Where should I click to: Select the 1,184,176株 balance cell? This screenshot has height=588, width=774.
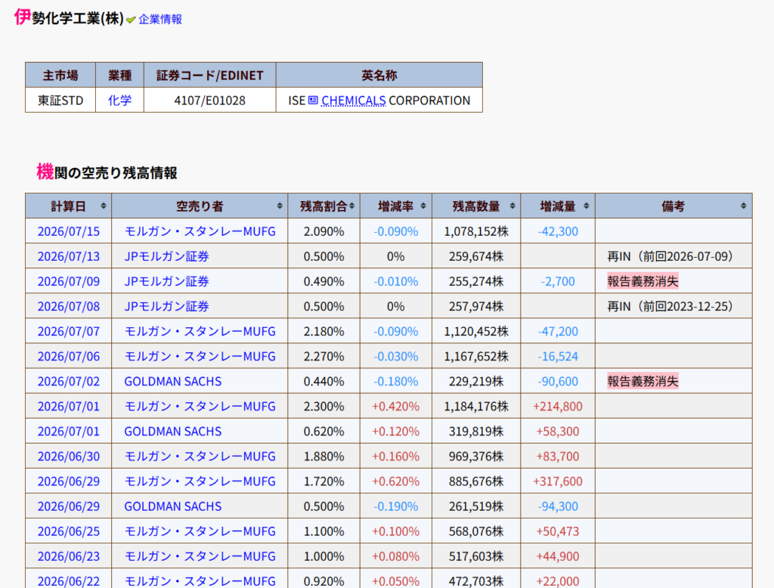(476, 407)
